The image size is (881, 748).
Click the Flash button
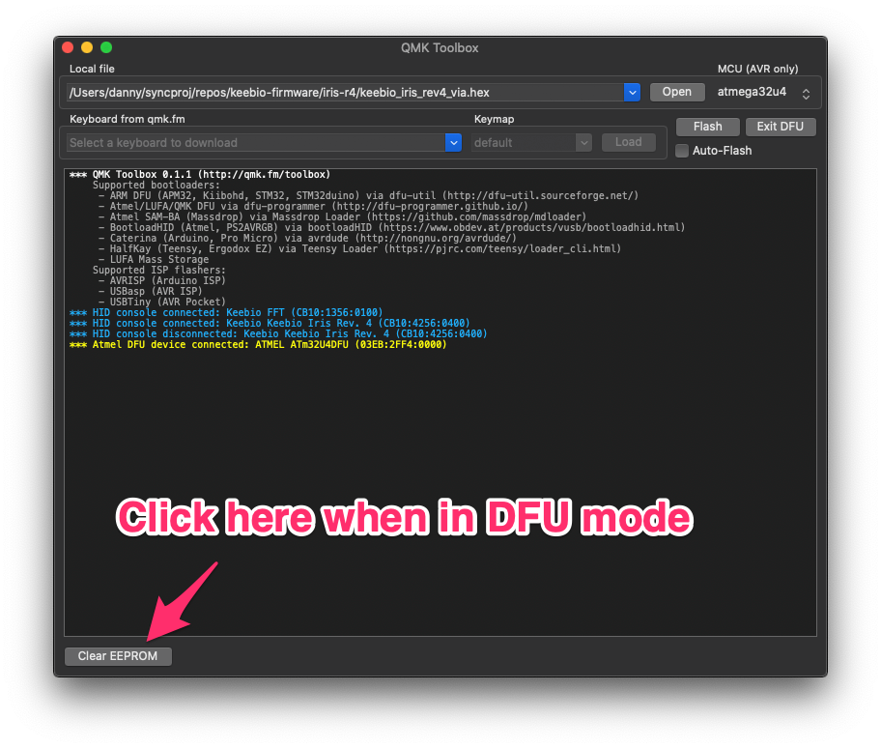pos(707,127)
